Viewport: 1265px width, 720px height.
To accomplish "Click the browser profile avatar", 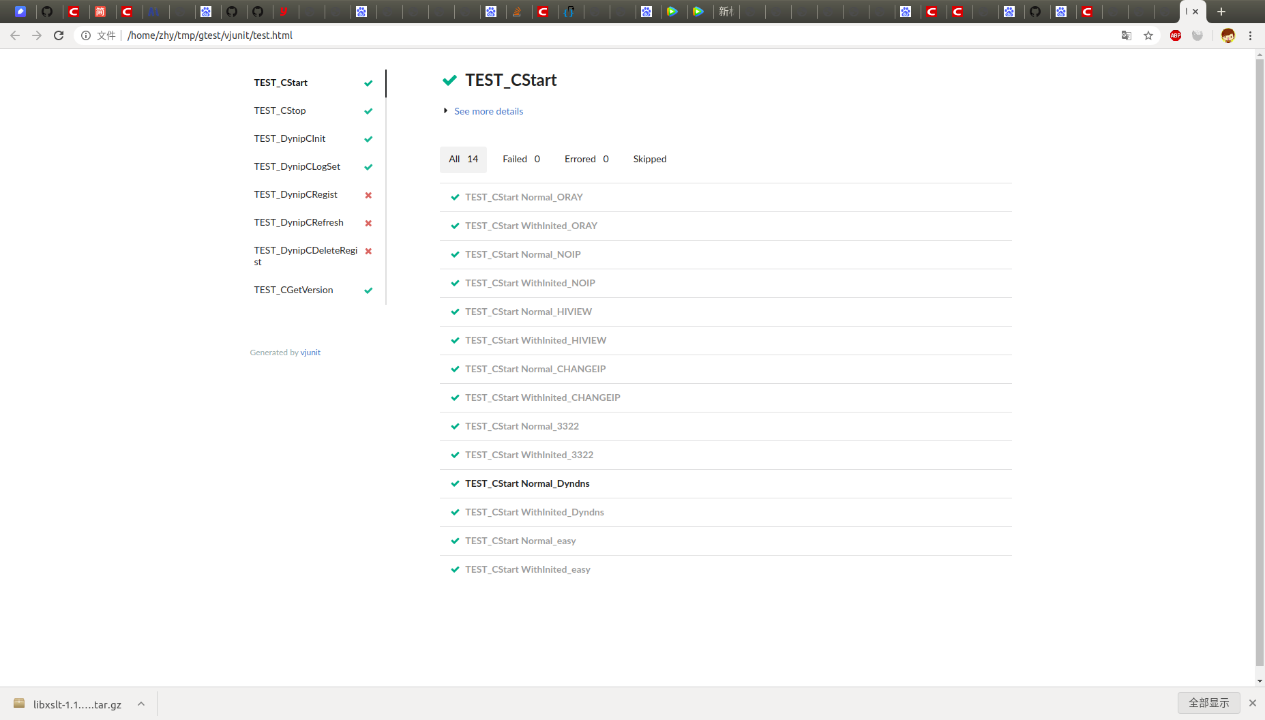I will pos(1227,35).
